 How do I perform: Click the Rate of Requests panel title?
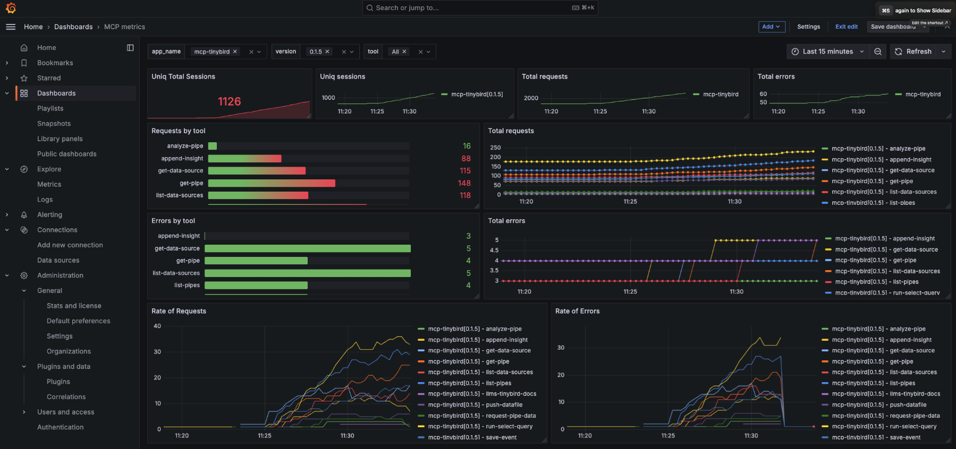[x=179, y=311]
